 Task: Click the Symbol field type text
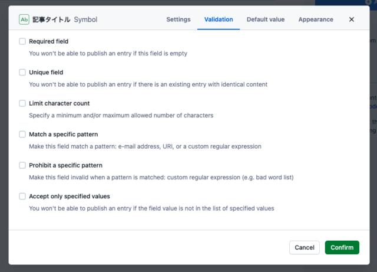[85, 19]
